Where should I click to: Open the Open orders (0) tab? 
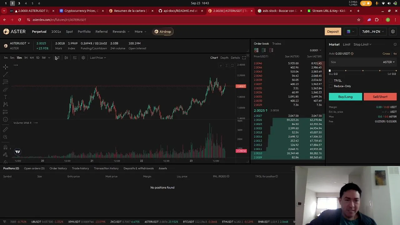[x=34, y=168]
